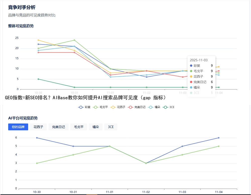Screen dimensions: 251x195
Task: Click the green point at 10-30 in lower chart
Action: (37, 163)
